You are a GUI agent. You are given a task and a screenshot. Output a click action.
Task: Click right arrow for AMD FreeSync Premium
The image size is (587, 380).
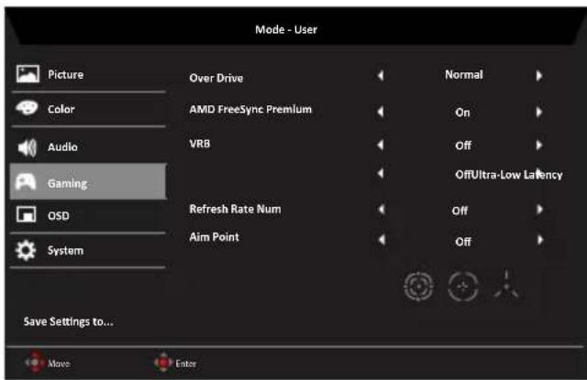point(539,112)
